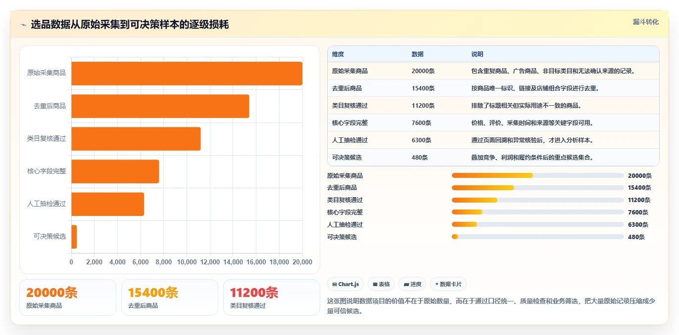Select the 数据卡片 chip

pyautogui.click(x=448, y=284)
